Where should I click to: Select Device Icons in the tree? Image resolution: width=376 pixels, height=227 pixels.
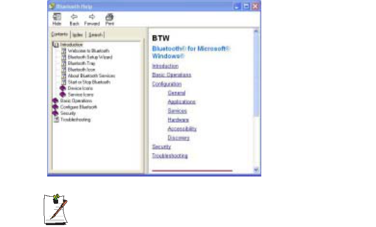[x=80, y=88]
